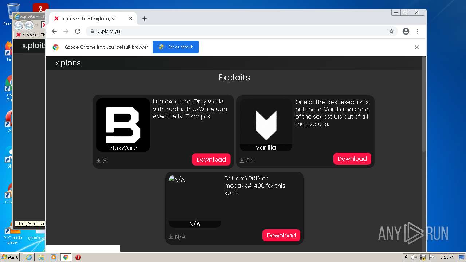Click the Exploits heading
The image size is (466, 262).
[234, 78]
